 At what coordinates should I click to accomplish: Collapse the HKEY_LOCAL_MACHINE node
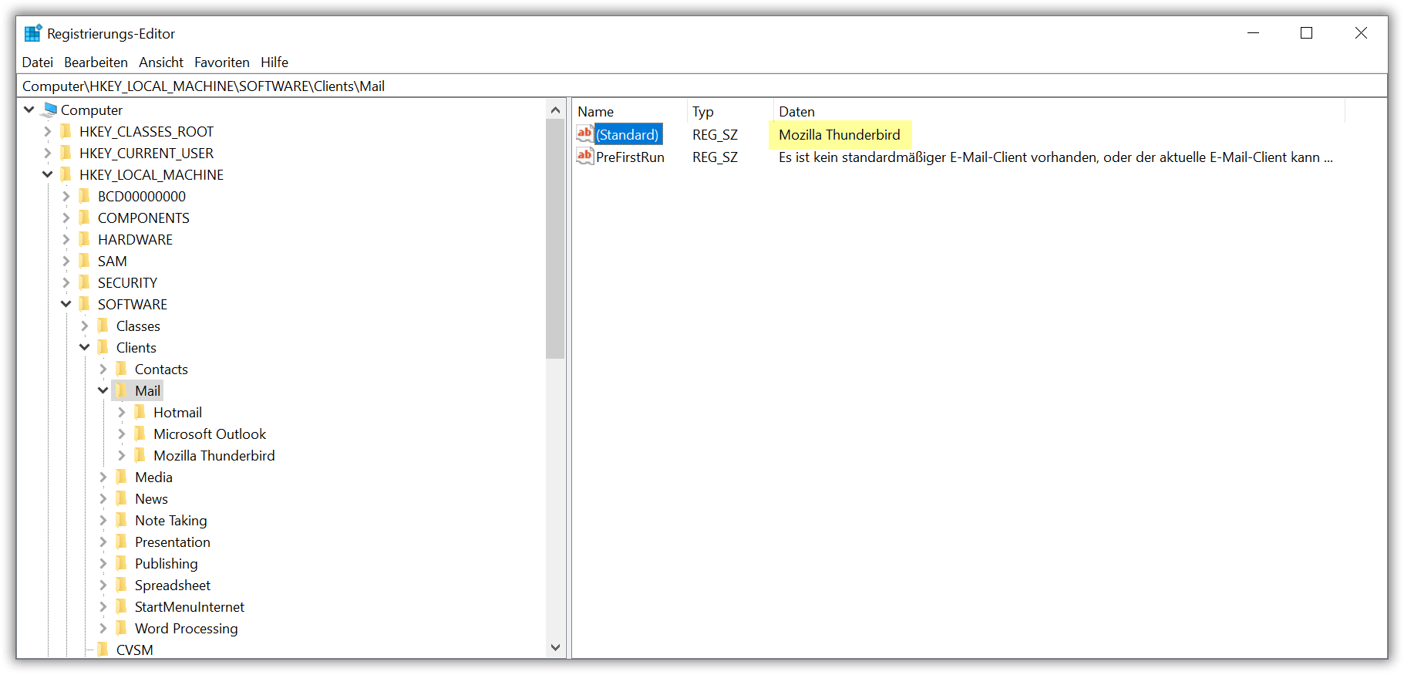[48, 174]
